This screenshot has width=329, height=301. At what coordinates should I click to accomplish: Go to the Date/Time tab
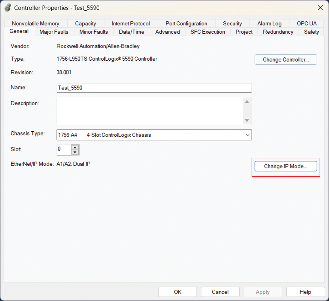(131, 32)
